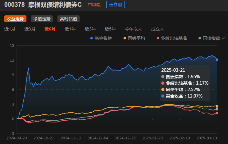Click the 2024-11-12 x-axis date label
228x144 pixels.
pos(71,138)
